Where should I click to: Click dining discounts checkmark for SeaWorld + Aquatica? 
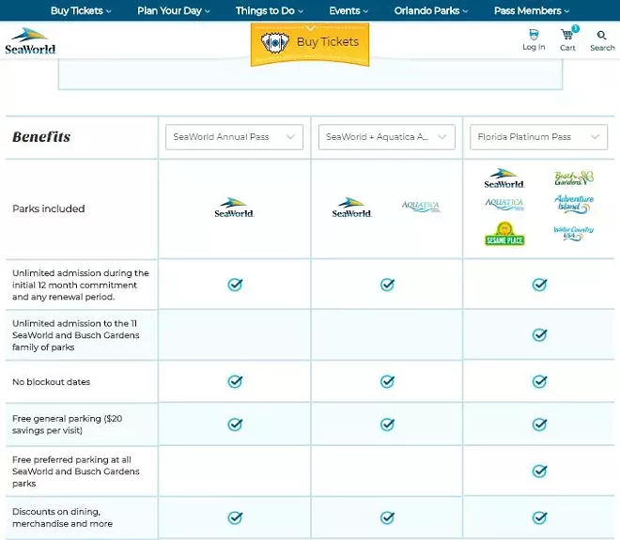coord(387,517)
